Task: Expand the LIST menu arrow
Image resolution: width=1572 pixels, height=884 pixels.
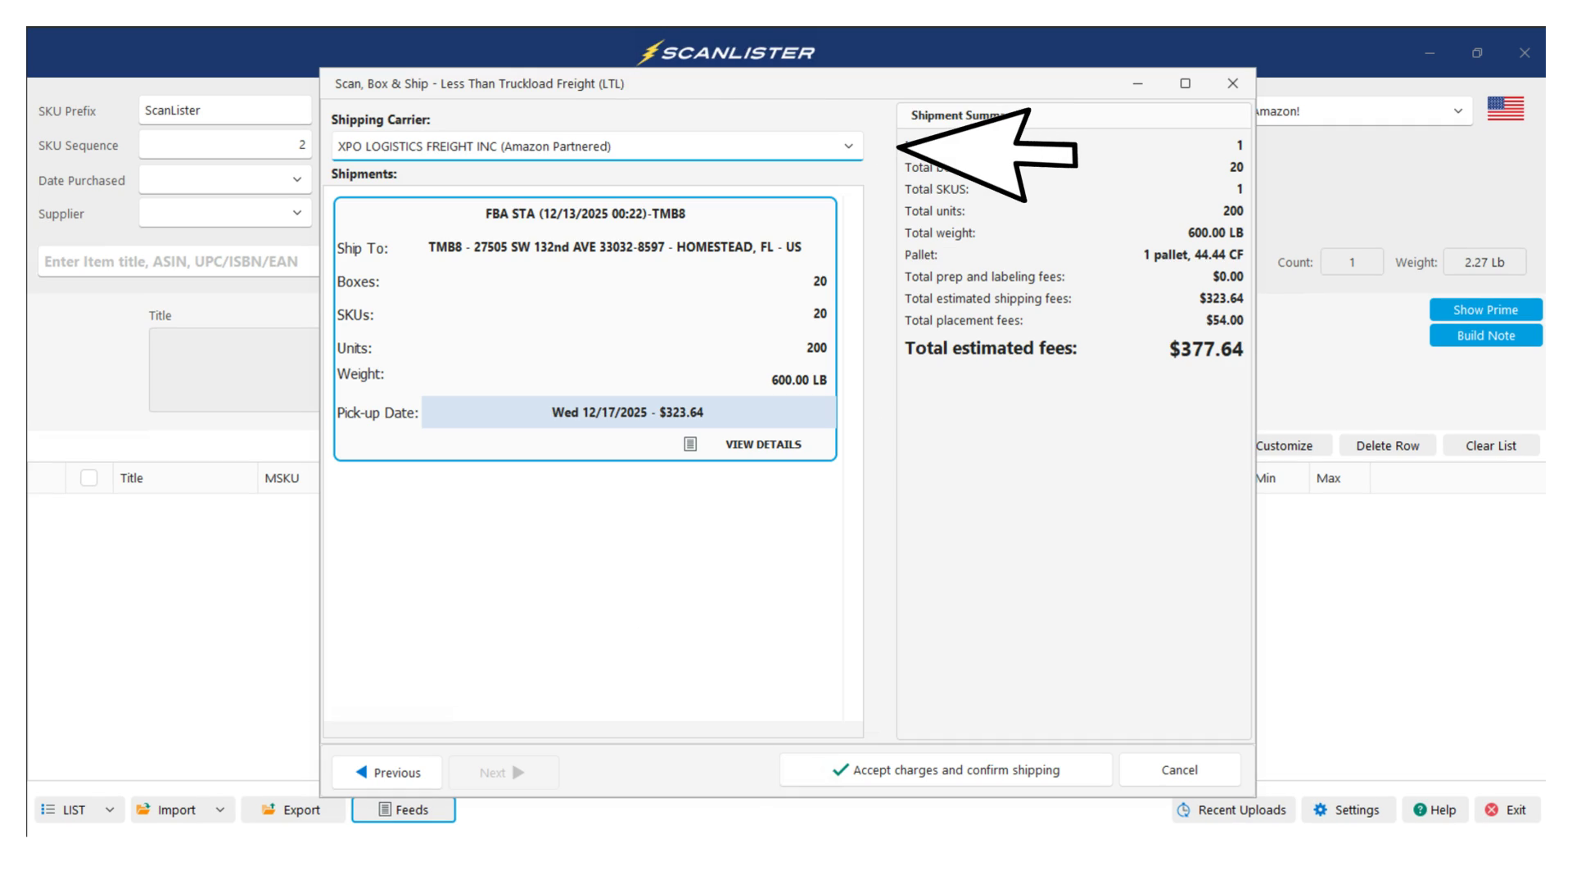Action: tap(110, 810)
